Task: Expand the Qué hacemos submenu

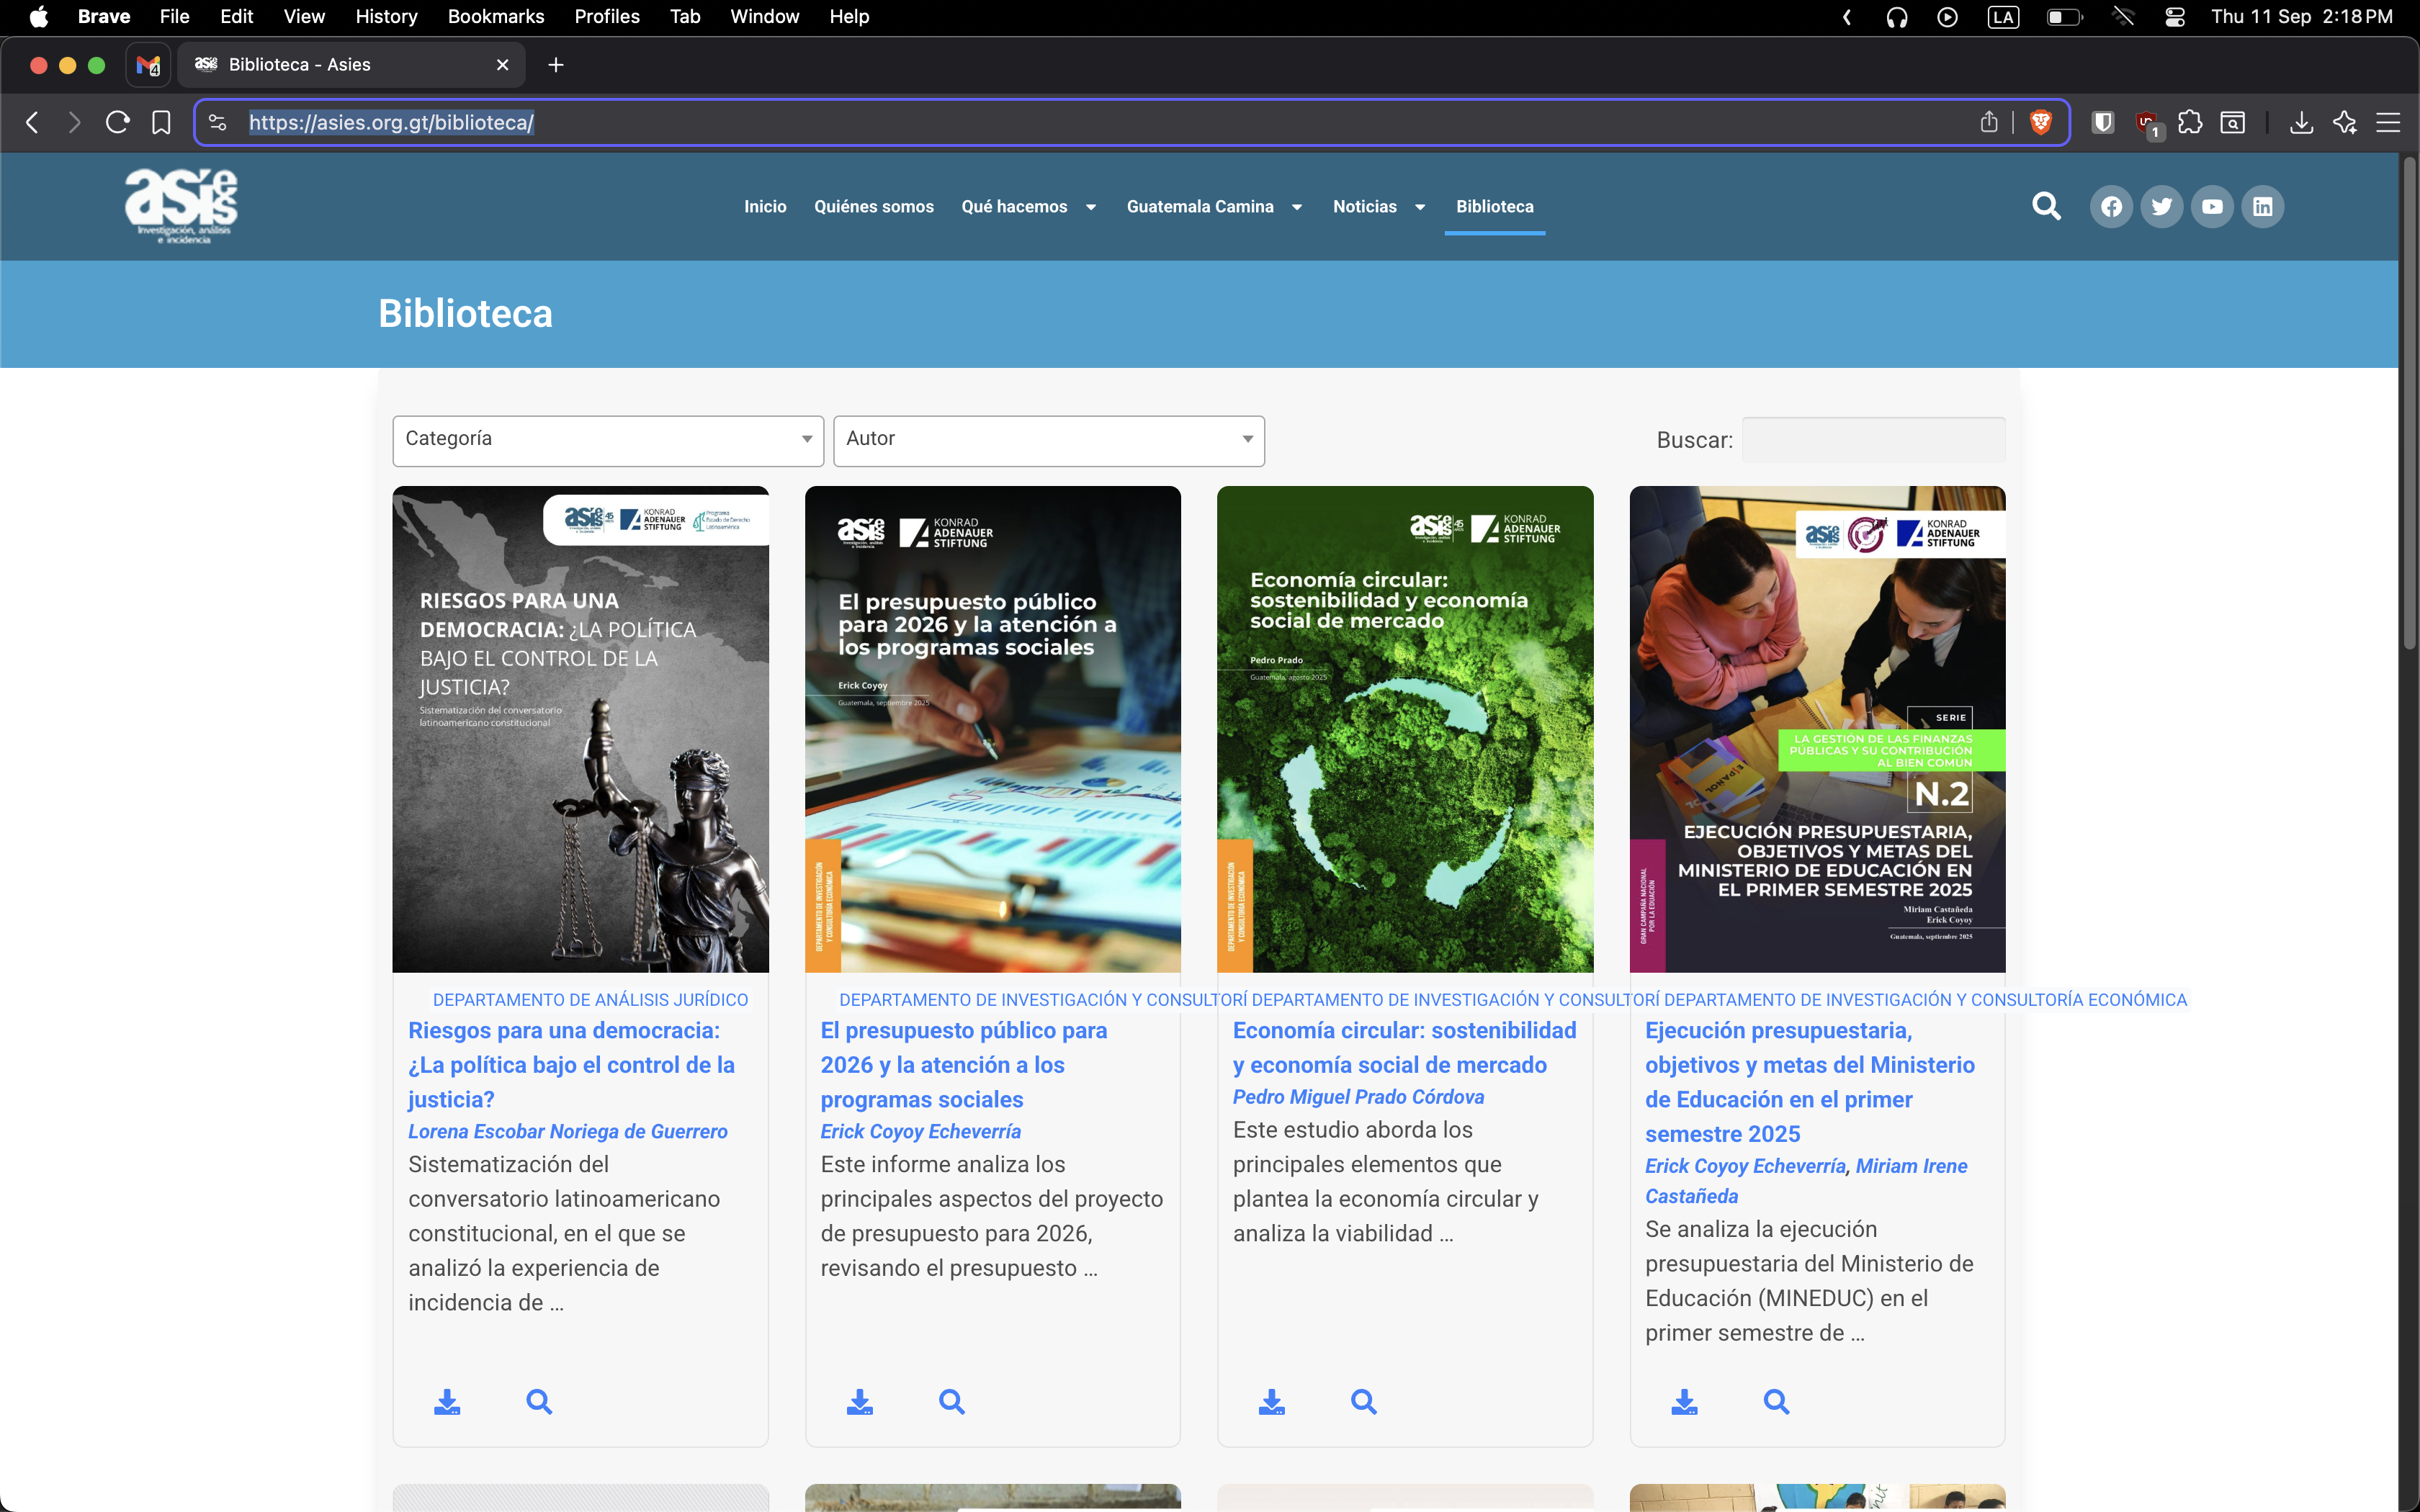Action: 1091,207
